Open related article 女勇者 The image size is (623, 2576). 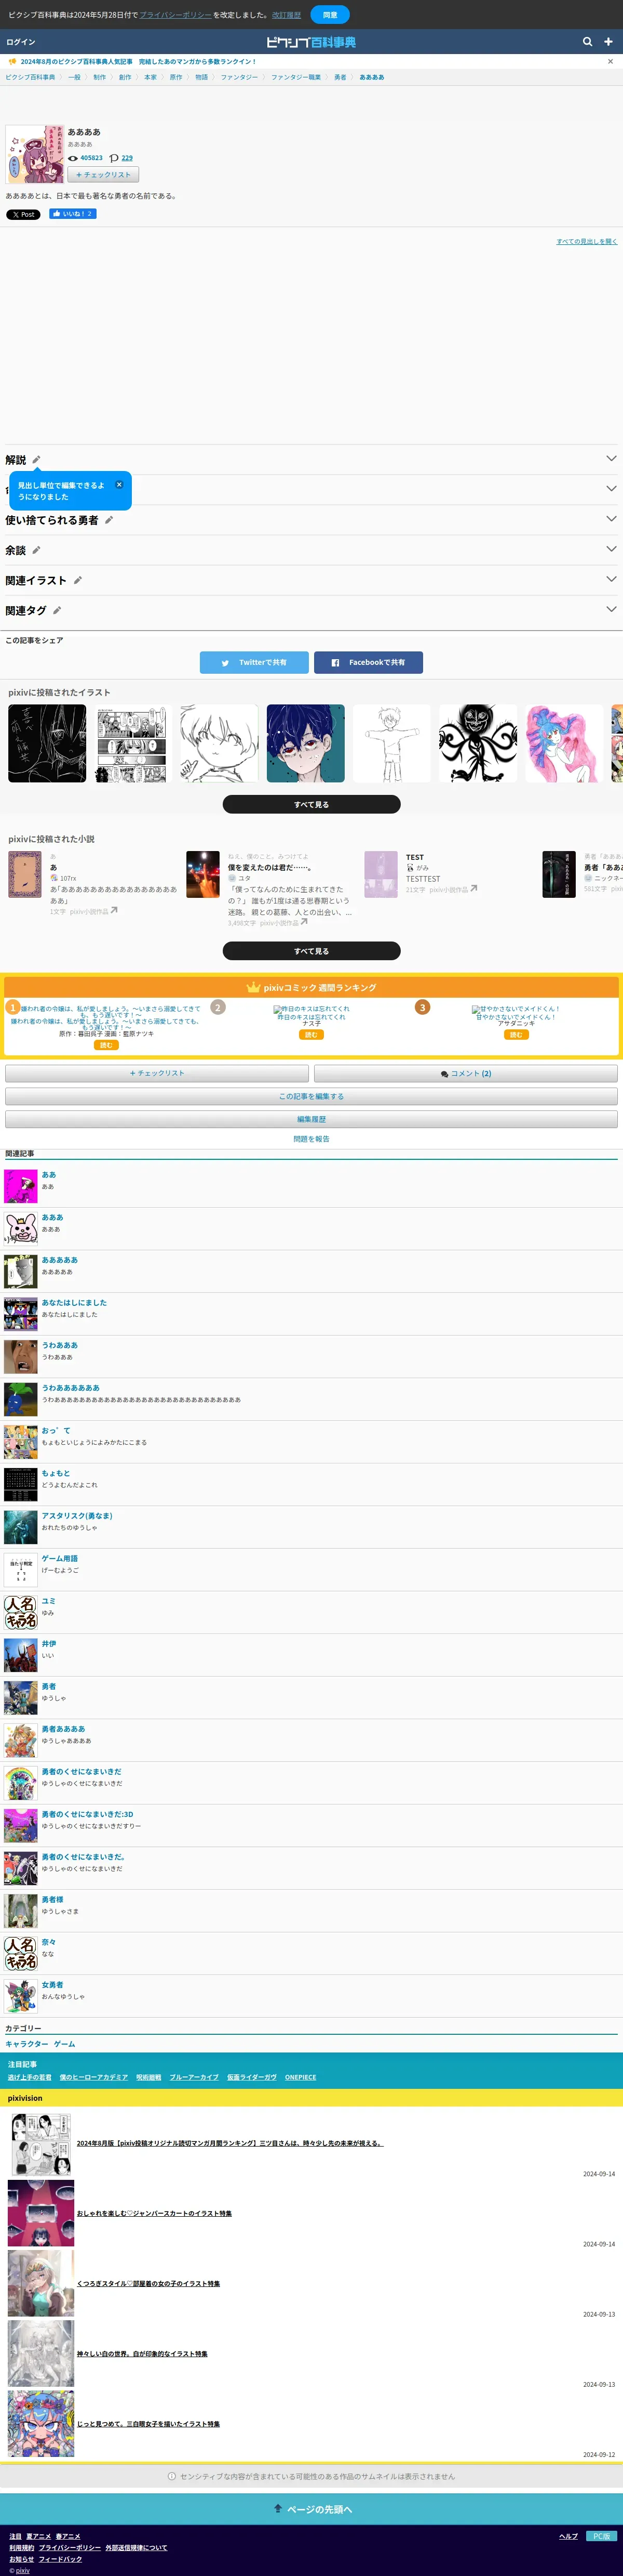[x=52, y=1984]
